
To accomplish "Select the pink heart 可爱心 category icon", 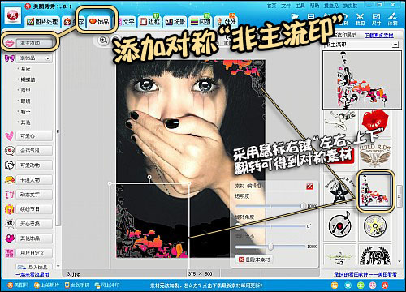I will 10,136.
